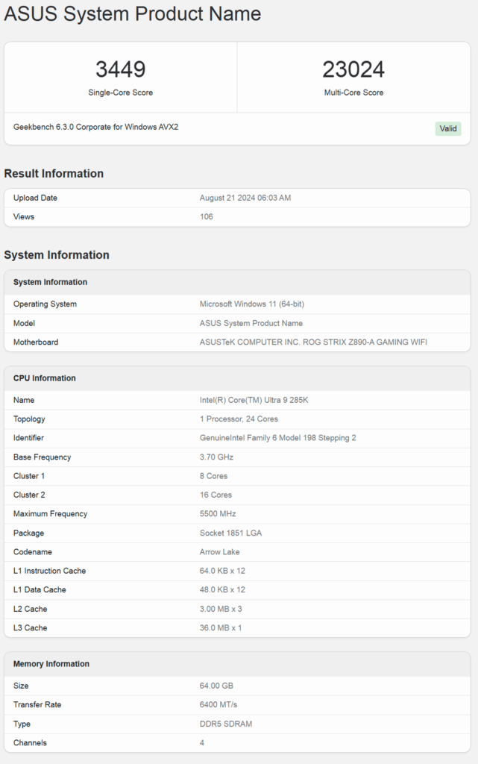Click the motherboard value 'ROG STRIX Z890-A GAMING WIFI'
Screen dimensions: 478x764
(365, 342)
